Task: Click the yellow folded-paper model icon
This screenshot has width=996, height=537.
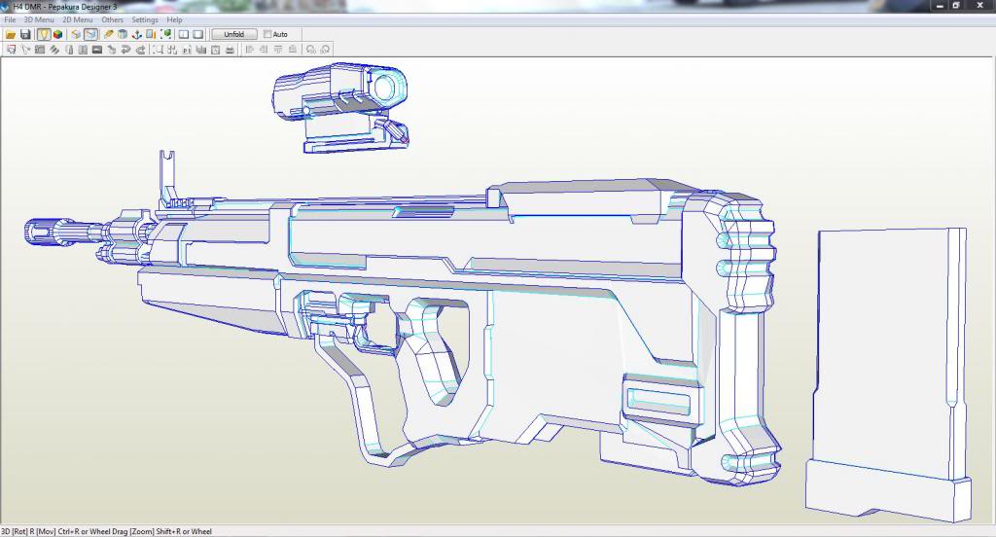Action: click(x=76, y=34)
